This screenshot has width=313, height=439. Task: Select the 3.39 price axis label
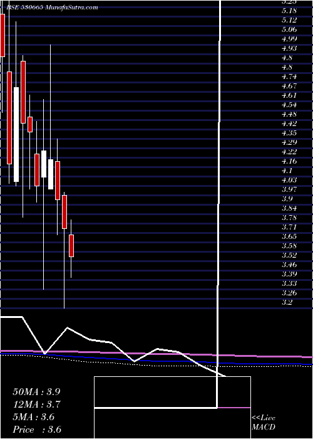pos(289,274)
